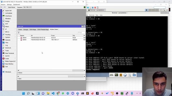The height and width of the screenshot is (96, 172).
Task: Click the filter funnel icon in User List
Action: point(19,33)
